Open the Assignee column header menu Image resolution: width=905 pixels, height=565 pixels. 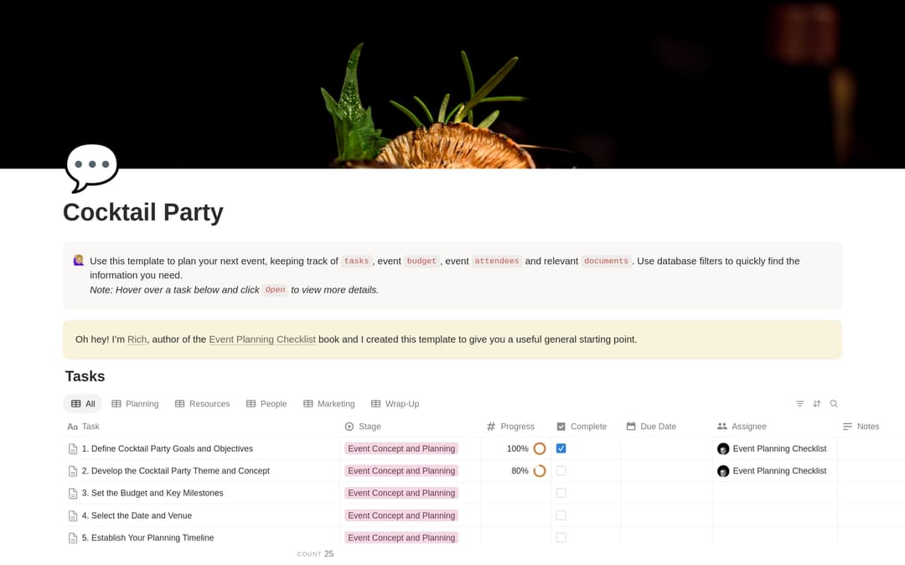click(x=774, y=427)
